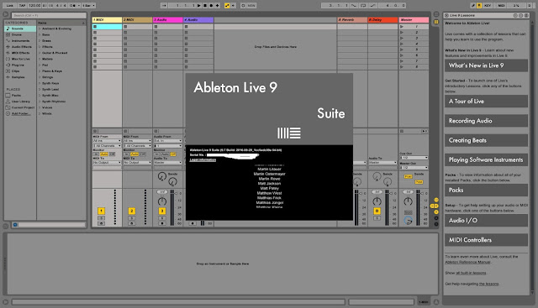The height and width of the screenshot is (308, 538).
Task: Select Instruments category in browser
Action: 20,41
